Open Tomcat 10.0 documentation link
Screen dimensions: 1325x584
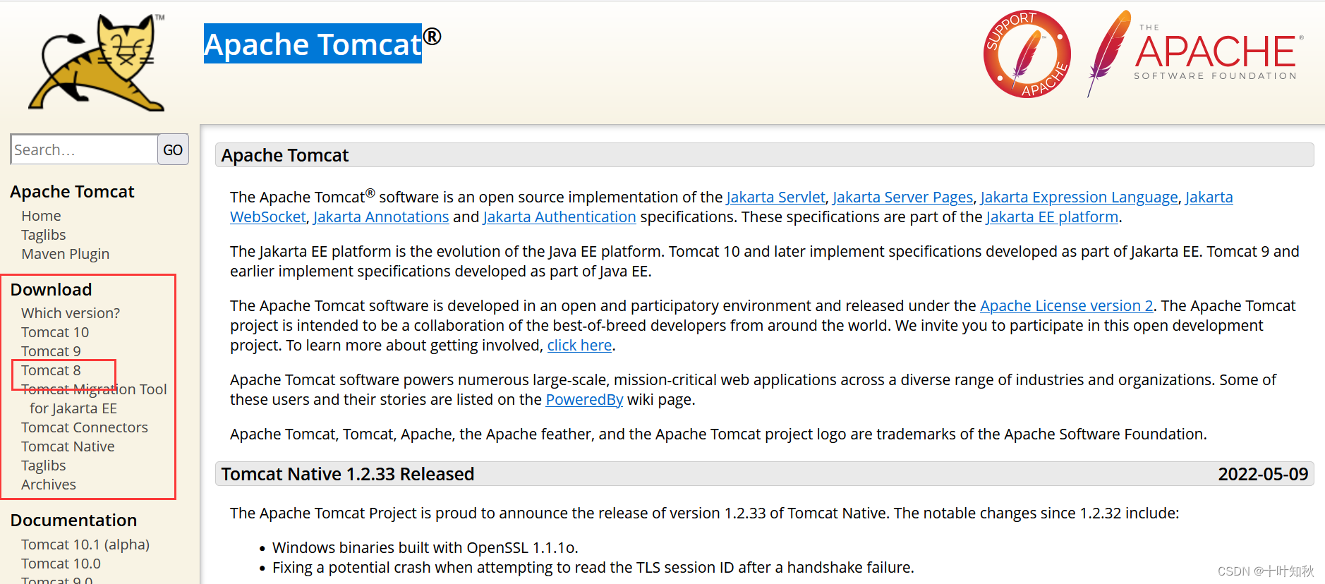tap(61, 564)
